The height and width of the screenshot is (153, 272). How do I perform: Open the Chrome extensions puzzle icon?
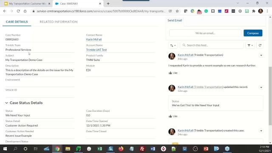click(x=254, y=11)
